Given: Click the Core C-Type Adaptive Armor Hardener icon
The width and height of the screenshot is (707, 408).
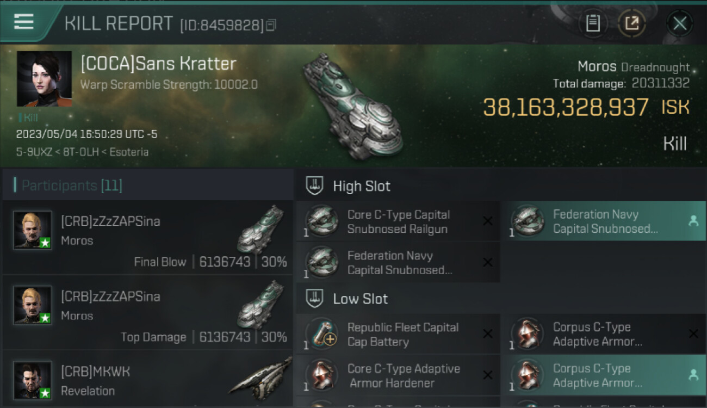Looking at the screenshot, I should (322, 375).
